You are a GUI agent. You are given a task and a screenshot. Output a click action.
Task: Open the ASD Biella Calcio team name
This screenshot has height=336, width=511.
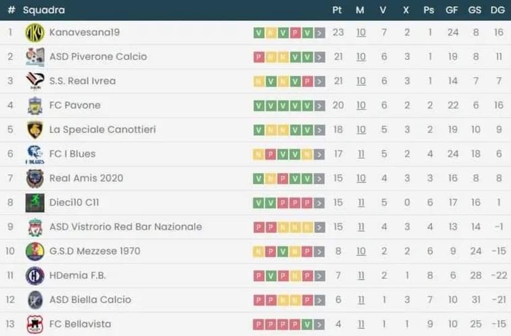tap(90, 300)
